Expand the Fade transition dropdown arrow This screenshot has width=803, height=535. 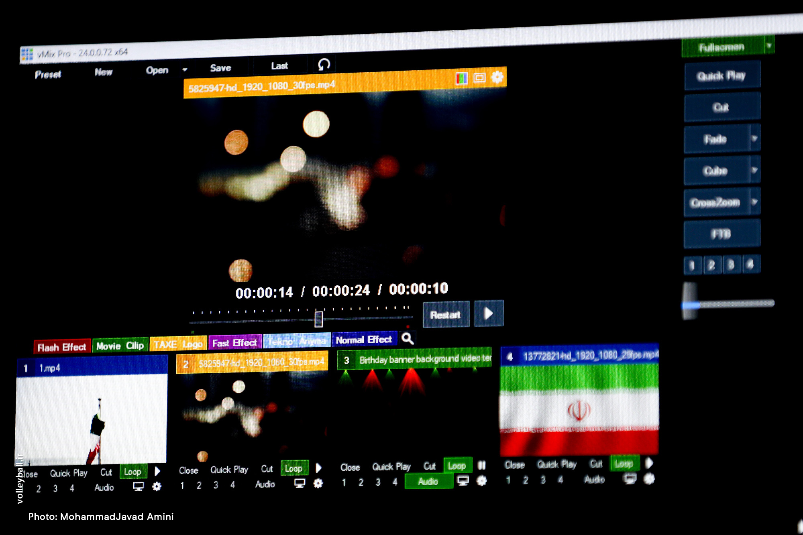pyautogui.click(x=754, y=138)
